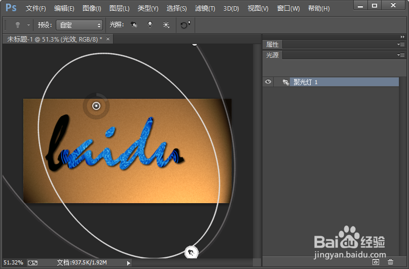Open the 图像(I) menu
This screenshot has height=269, width=409.
(92, 8)
